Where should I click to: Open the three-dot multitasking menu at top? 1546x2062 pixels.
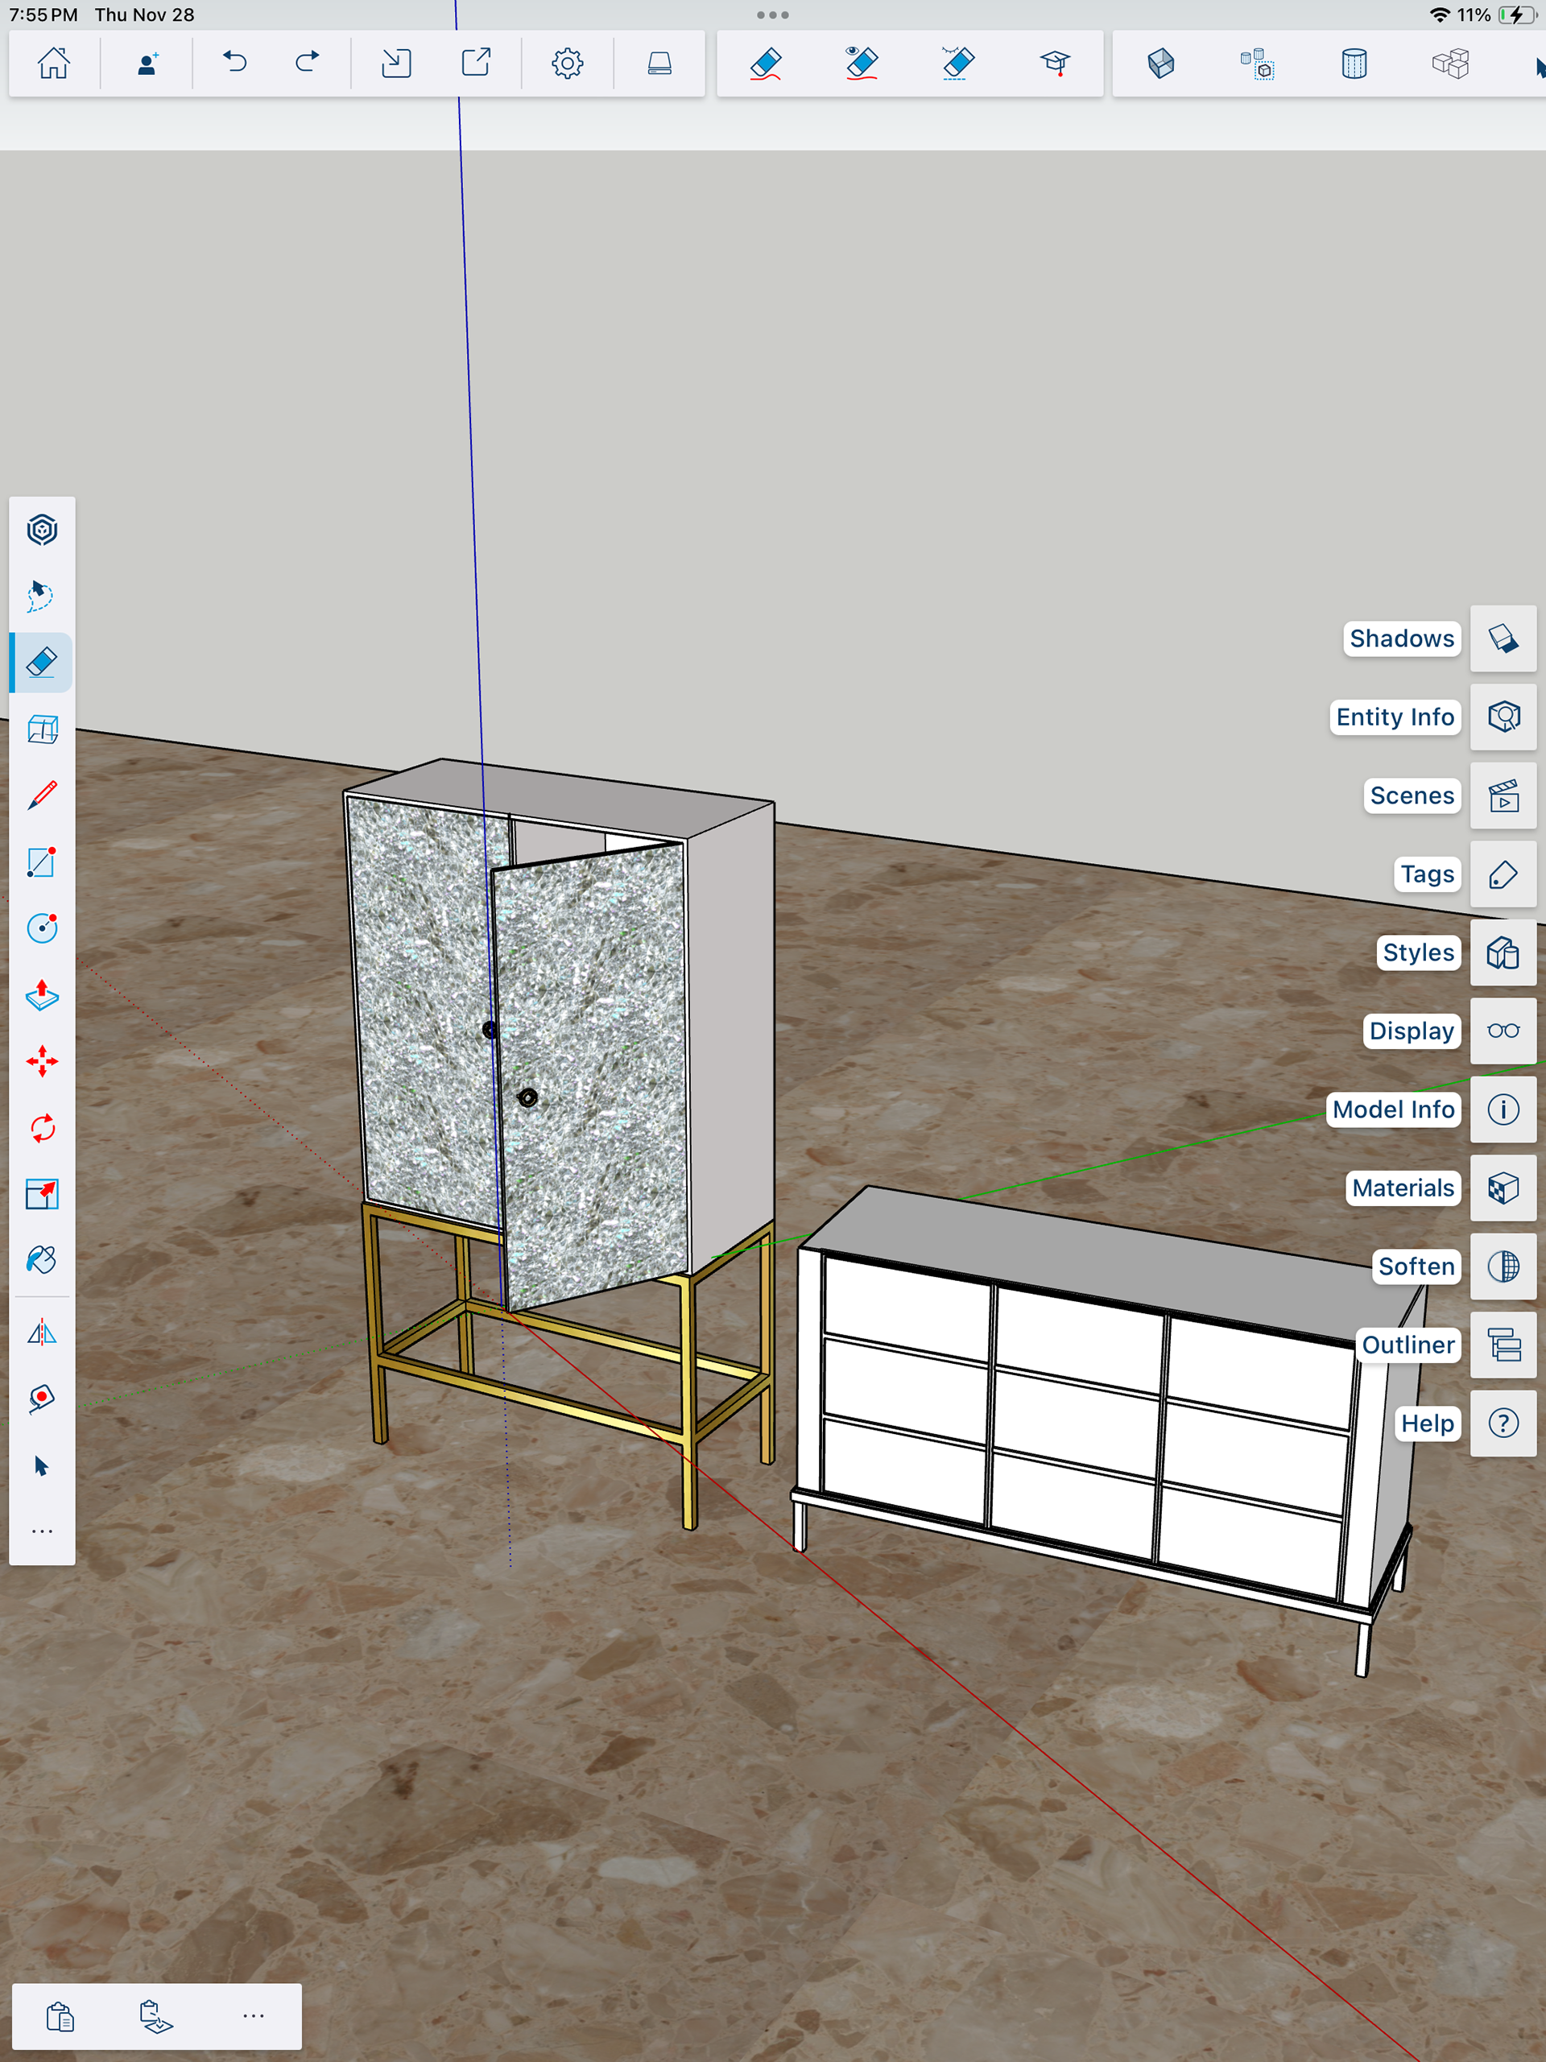coord(772,15)
